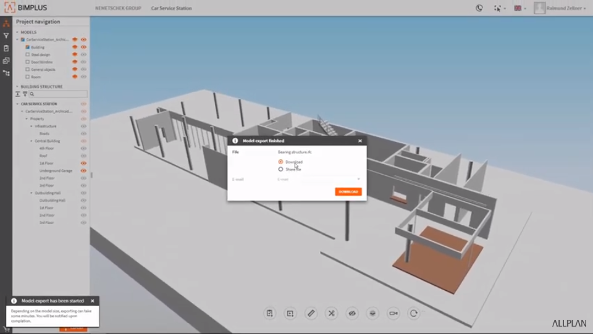Check the Steel design model checkbox

click(27, 54)
